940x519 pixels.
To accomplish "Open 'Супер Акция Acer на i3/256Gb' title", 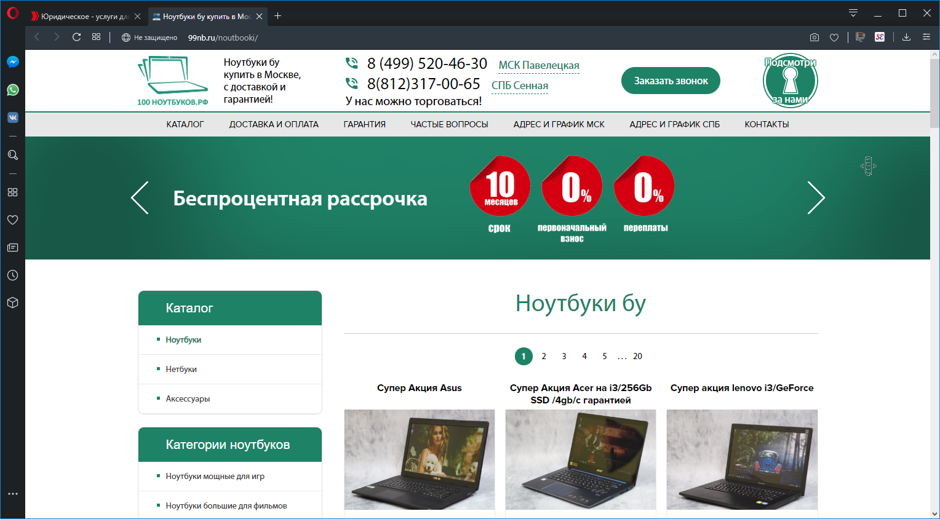I will pos(581,394).
